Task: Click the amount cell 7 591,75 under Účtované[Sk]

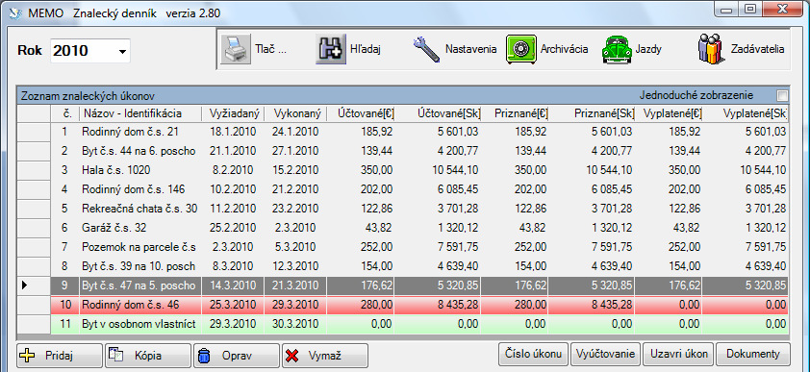Action: point(439,247)
